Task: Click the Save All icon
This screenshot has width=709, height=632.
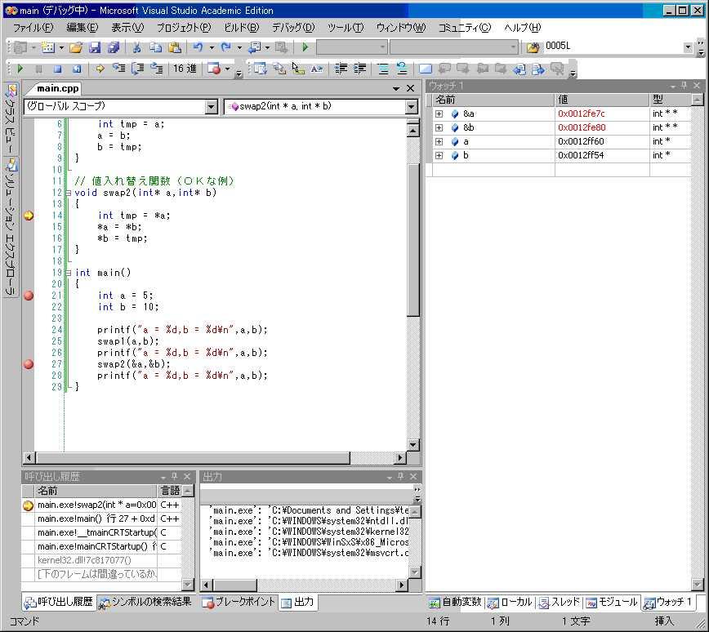Action: coord(113,47)
